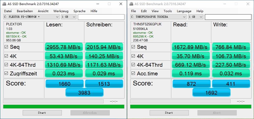Click the empty text field in the left window

[101, 17]
